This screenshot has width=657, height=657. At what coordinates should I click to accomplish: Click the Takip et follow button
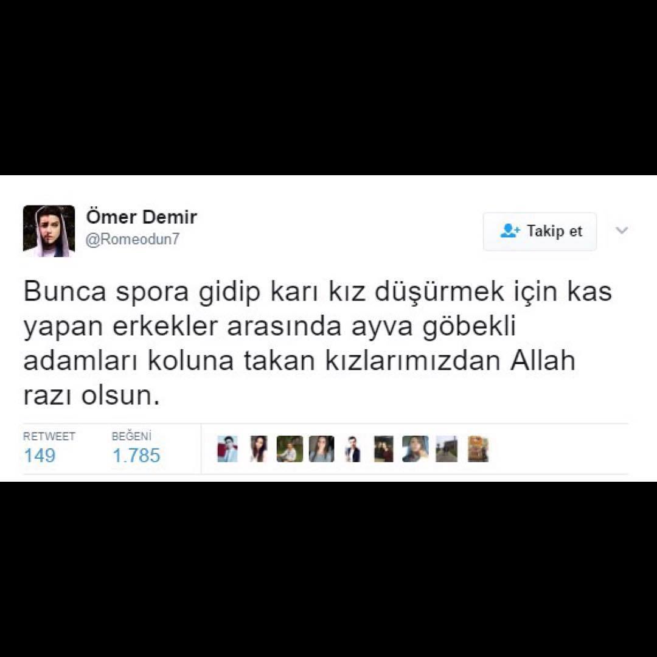click(540, 231)
